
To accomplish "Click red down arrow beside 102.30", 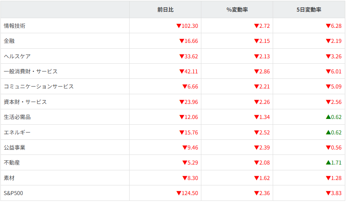I will coord(179,26).
